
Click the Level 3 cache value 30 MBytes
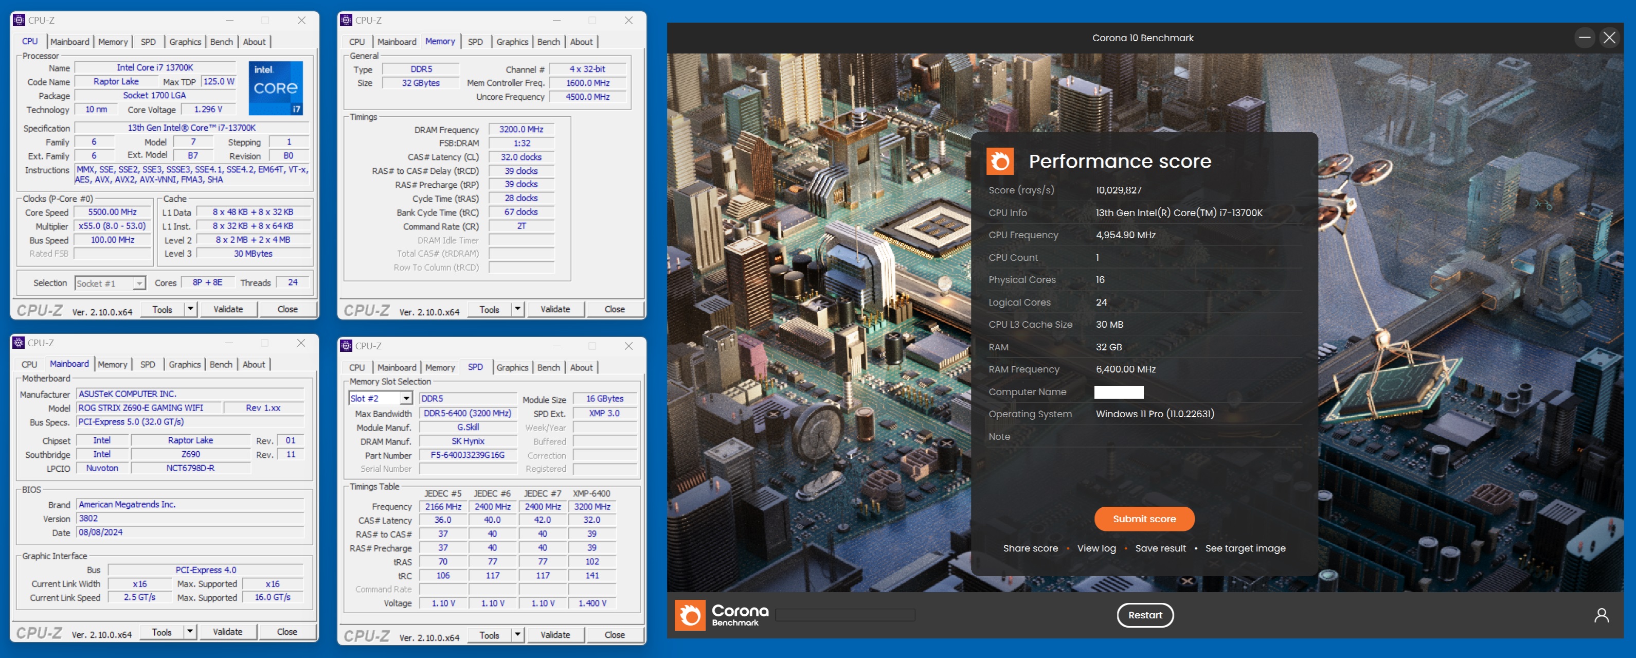click(253, 254)
